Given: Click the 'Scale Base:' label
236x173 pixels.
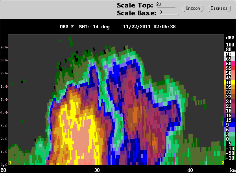Looking at the screenshot, I should (136, 13).
